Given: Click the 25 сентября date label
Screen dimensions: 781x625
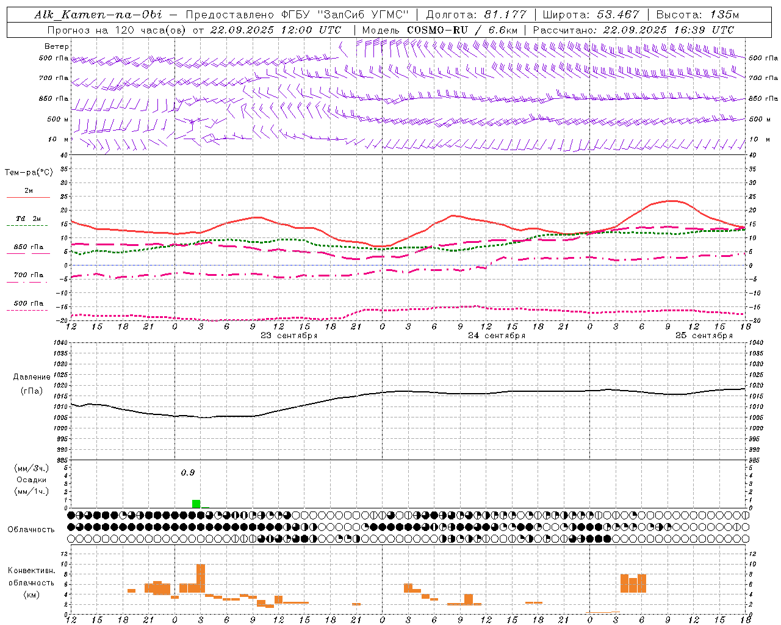Looking at the screenshot, I should (x=704, y=336).
